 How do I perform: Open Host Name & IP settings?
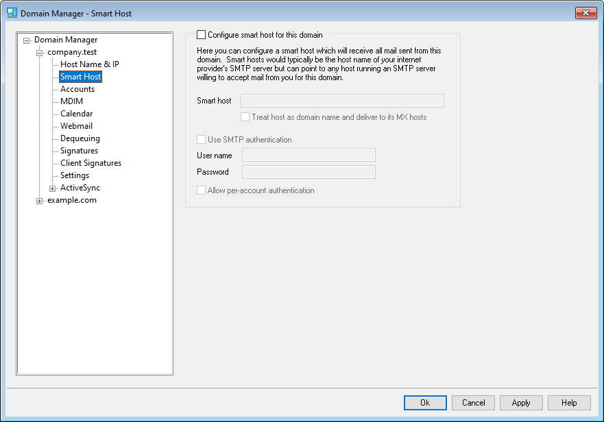[x=89, y=64]
